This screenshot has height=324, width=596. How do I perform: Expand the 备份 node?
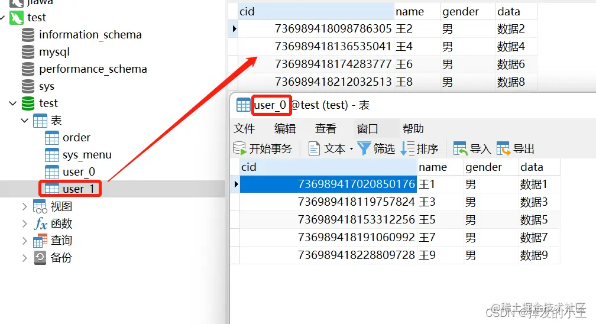click(25, 258)
